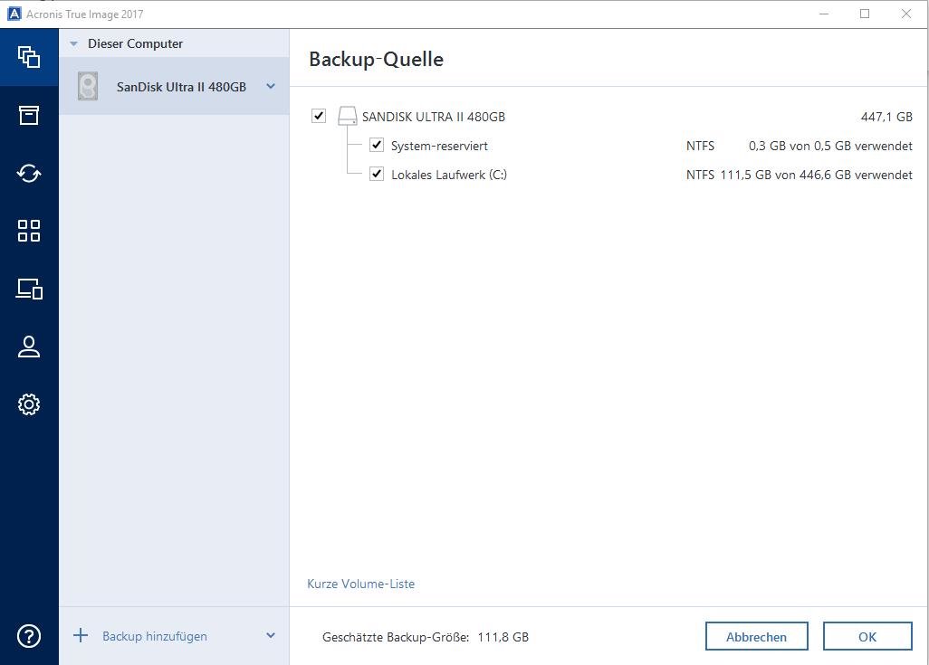Click the Geschätzte Backup-Größe 111,8 GB text
The height and width of the screenshot is (665, 929).
click(x=426, y=637)
